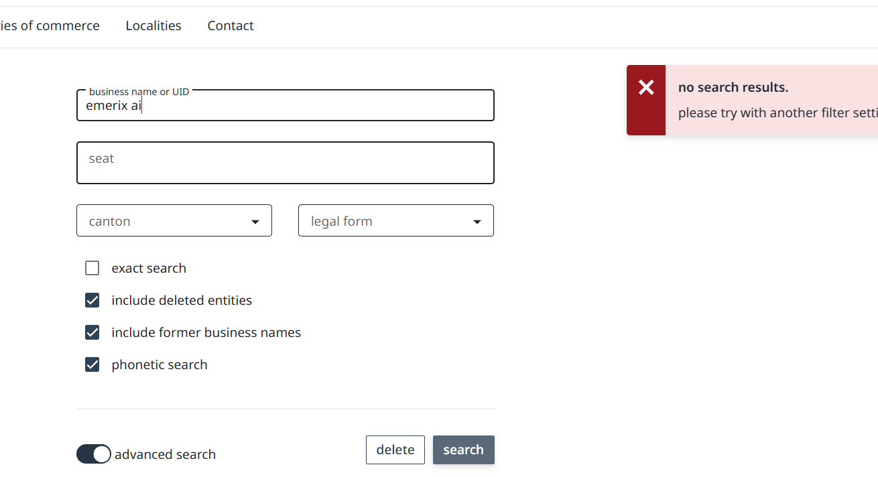Go to the Contact page
The image size is (878, 477).
pos(231,25)
